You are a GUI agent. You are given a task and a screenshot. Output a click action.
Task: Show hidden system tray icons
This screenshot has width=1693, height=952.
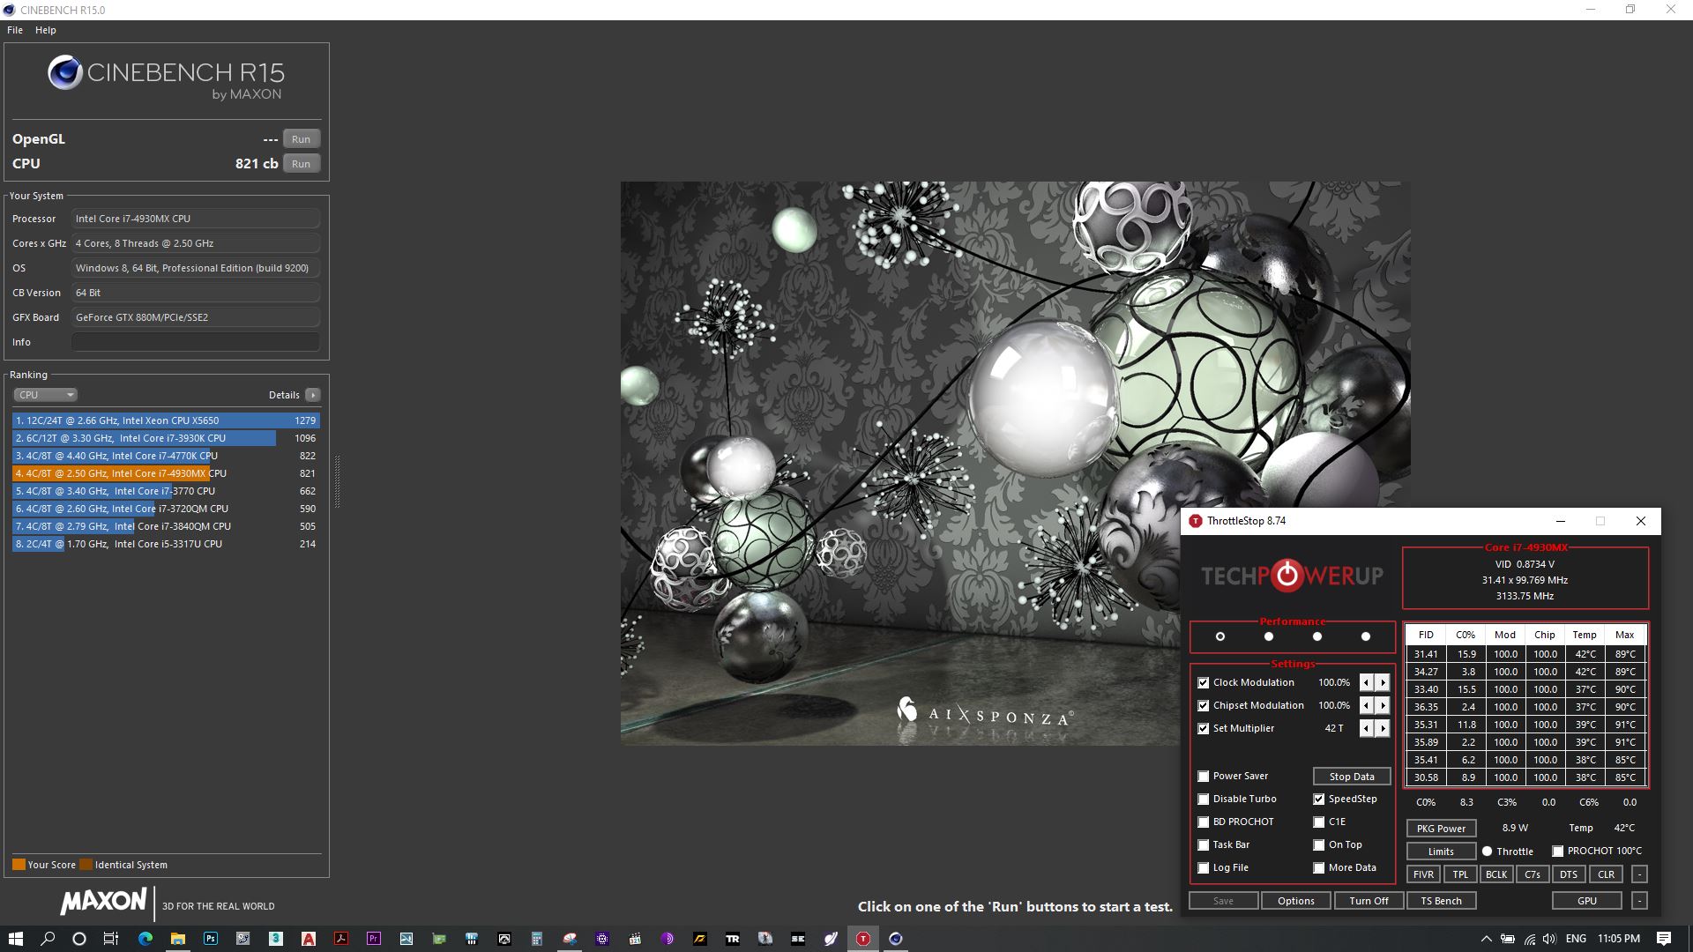point(1486,939)
